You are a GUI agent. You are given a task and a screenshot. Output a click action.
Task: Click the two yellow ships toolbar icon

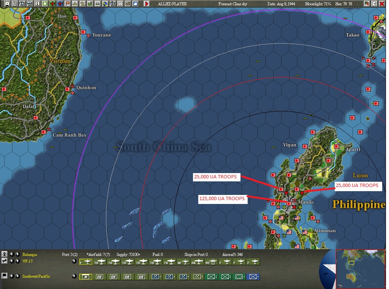(83, 4)
